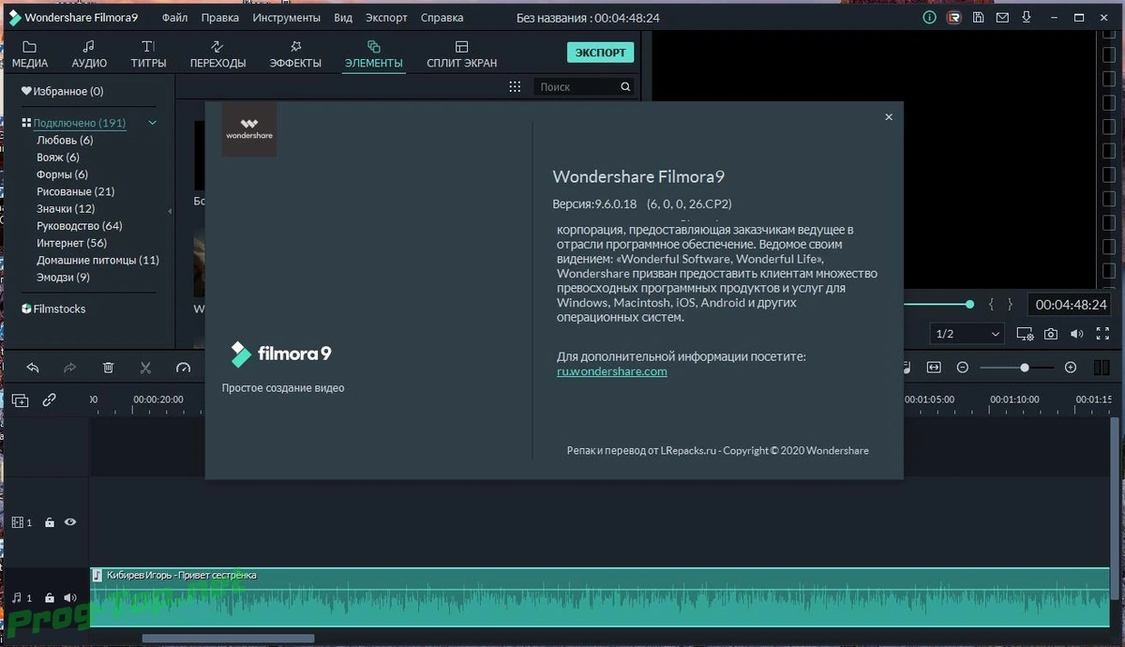1125x647 pixels.
Task: Close the About Filmora9 dialog
Action: coord(889,117)
